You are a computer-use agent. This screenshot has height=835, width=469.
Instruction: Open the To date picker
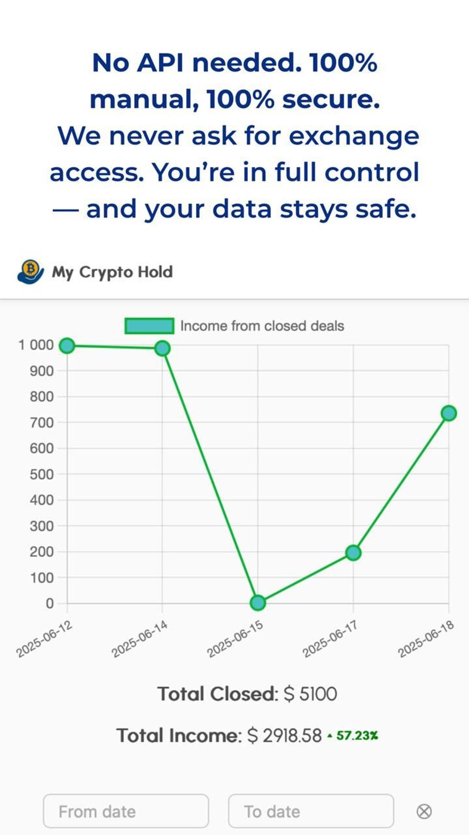click(311, 810)
